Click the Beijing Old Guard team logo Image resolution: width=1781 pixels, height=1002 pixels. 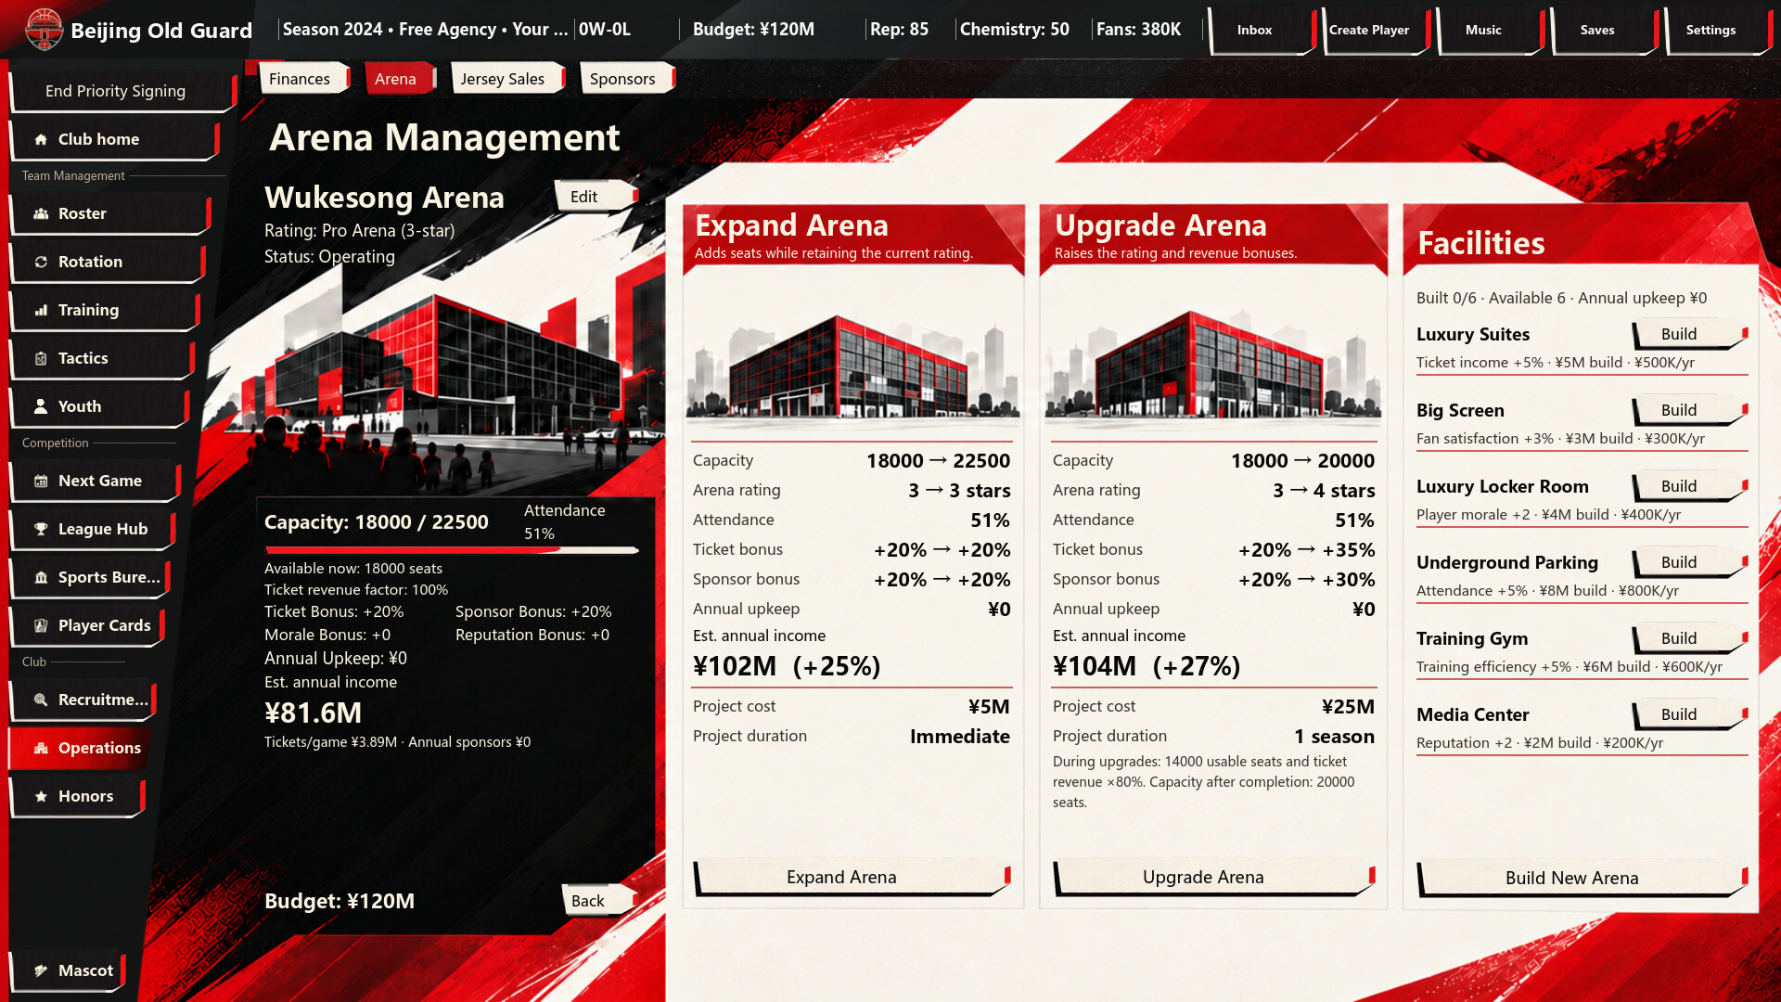pyautogui.click(x=44, y=29)
